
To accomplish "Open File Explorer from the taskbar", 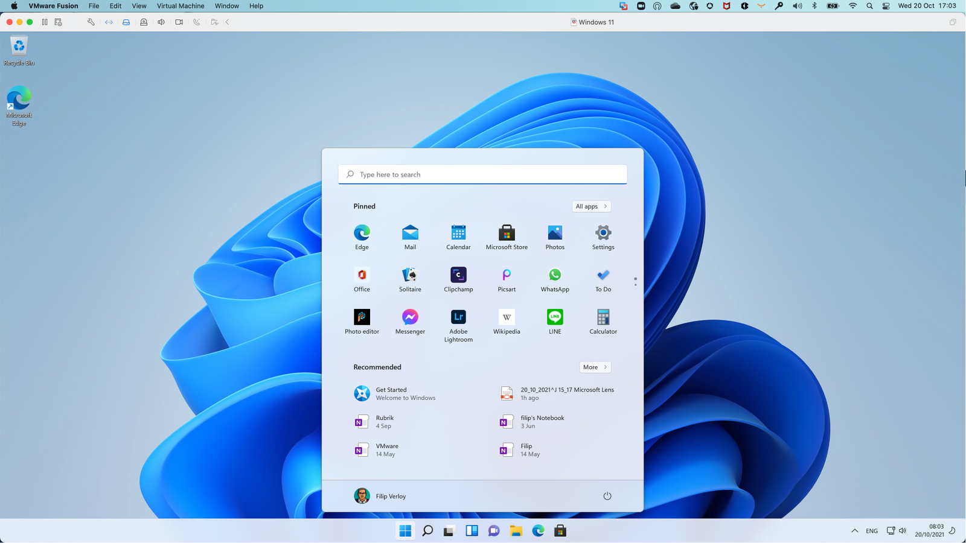I will tap(516, 531).
